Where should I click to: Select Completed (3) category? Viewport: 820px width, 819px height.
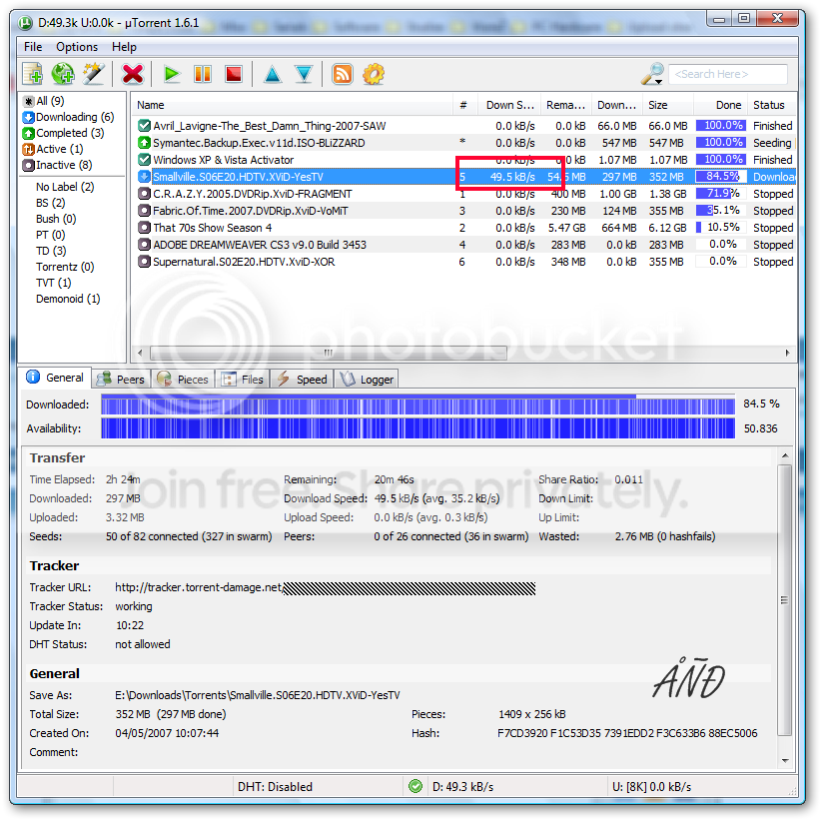click(x=63, y=133)
